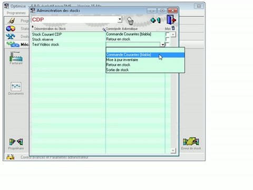
Task: Sort by Dénomination du Stock column header
Action: coord(50,28)
